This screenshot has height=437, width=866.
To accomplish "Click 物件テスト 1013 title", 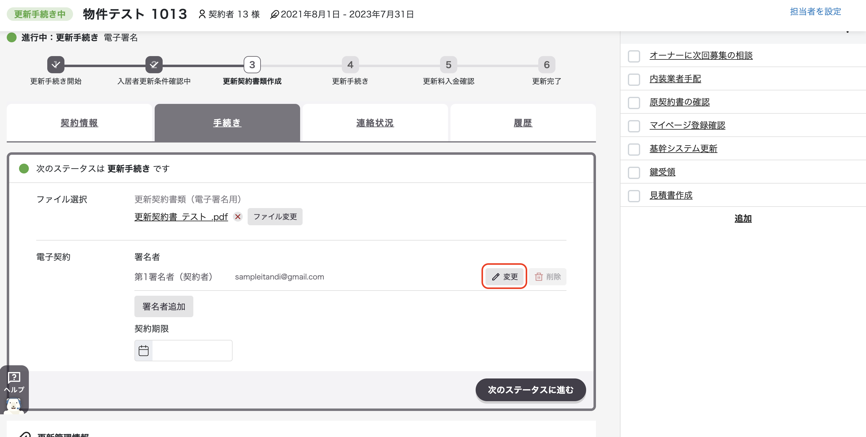I will click(x=135, y=14).
